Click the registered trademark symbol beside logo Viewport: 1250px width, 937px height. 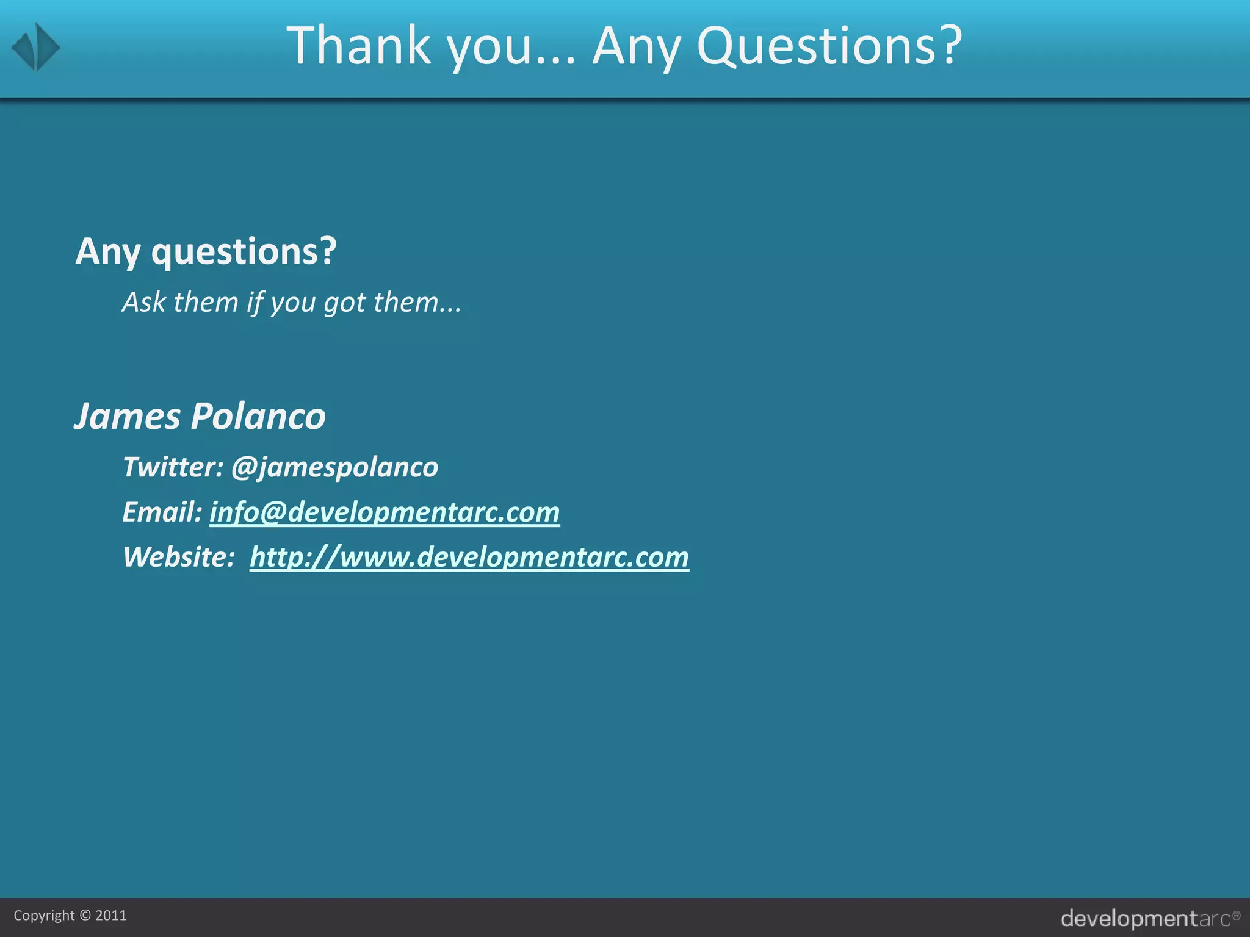tap(1237, 915)
